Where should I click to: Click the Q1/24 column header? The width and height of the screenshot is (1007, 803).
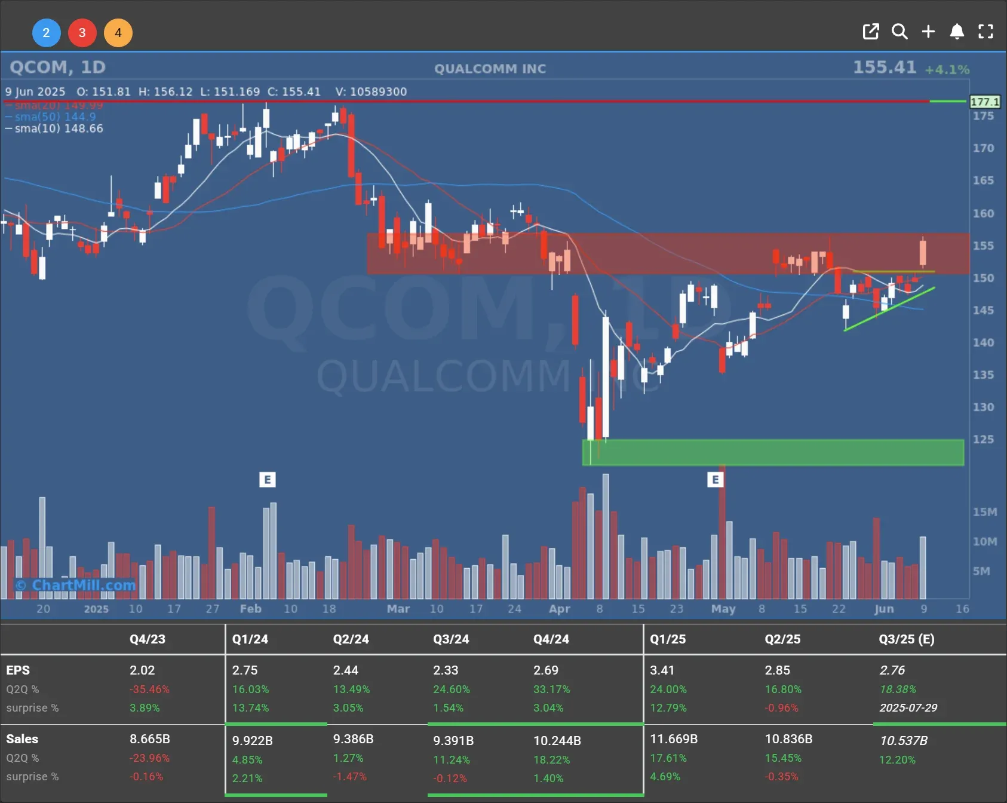[x=250, y=639]
